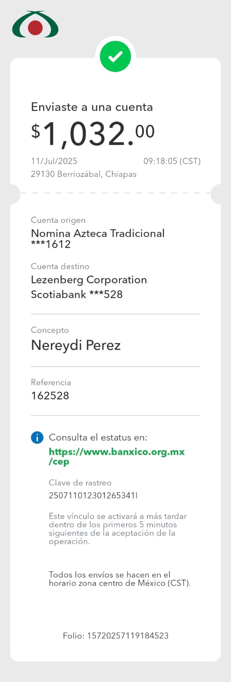Click the date 11/Jul/2025
This screenshot has height=682, width=231.
pyautogui.click(x=54, y=161)
